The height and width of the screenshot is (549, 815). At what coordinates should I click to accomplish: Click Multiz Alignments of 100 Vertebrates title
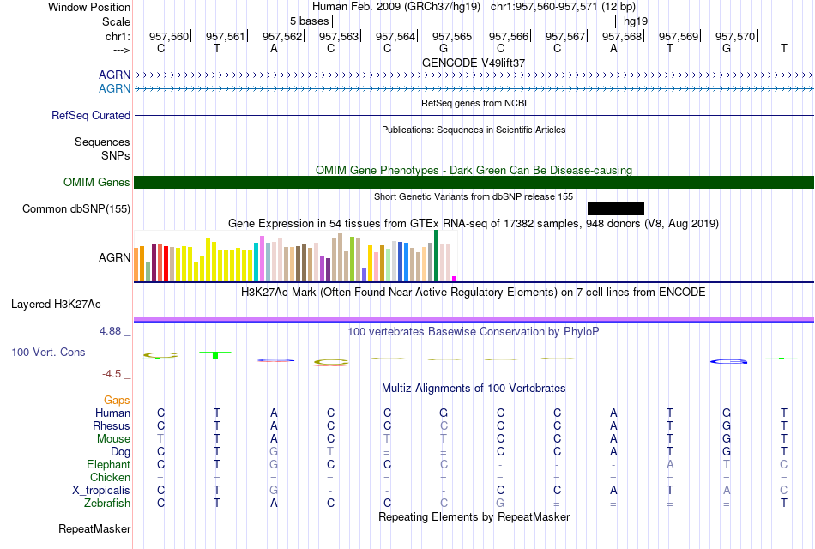[474, 389]
